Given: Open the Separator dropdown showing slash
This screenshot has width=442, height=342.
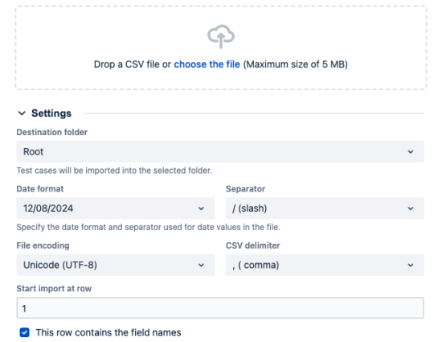Looking at the screenshot, I should (x=325, y=208).
